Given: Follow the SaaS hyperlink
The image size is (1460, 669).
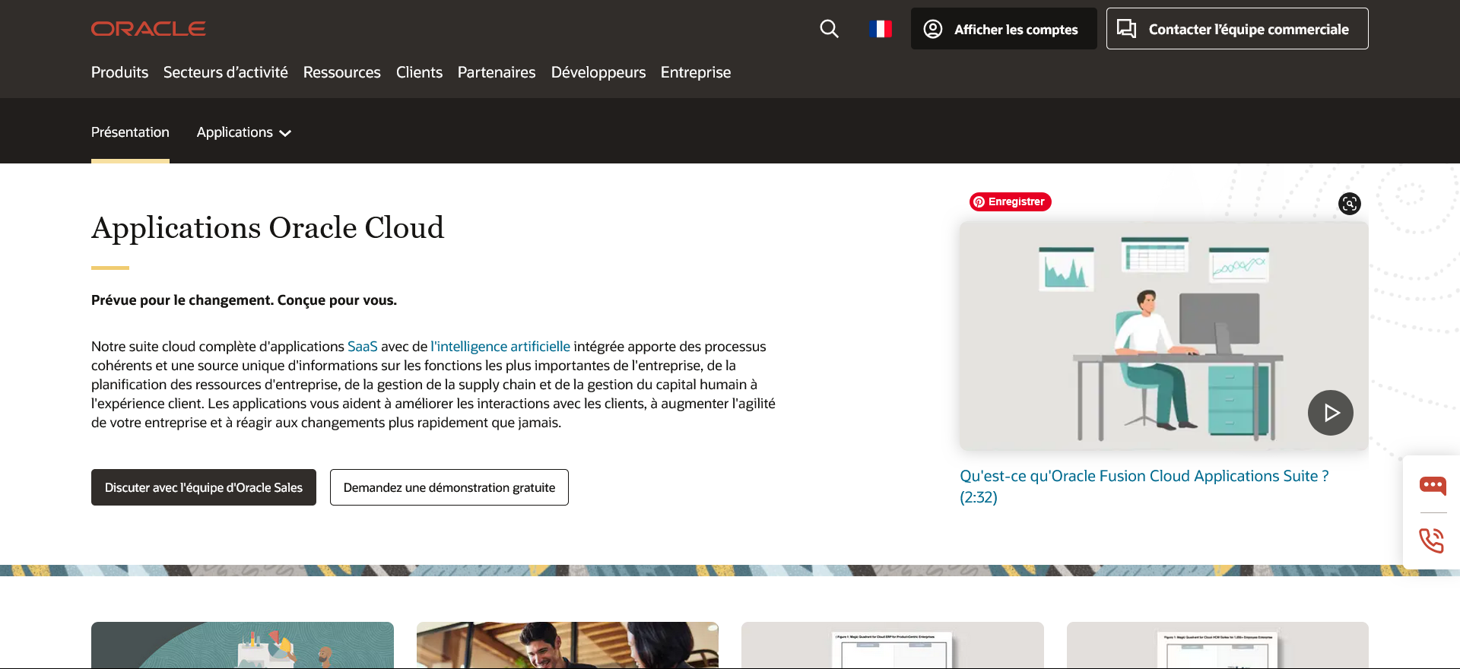Looking at the screenshot, I should [362, 347].
